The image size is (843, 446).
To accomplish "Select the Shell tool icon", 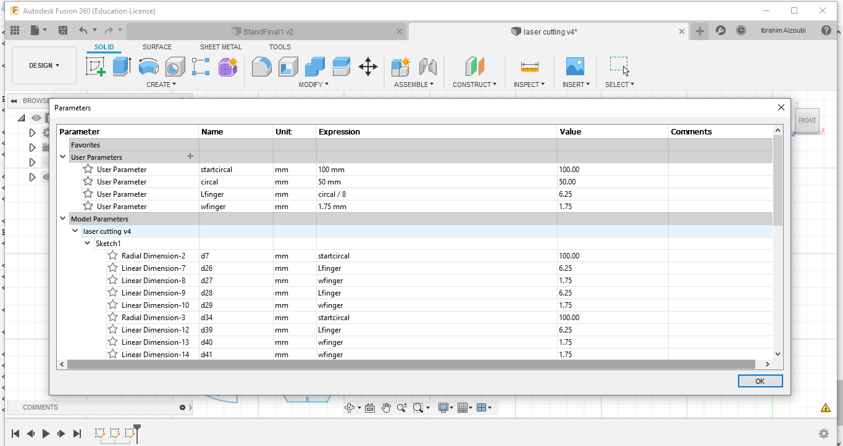I will (x=288, y=66).
